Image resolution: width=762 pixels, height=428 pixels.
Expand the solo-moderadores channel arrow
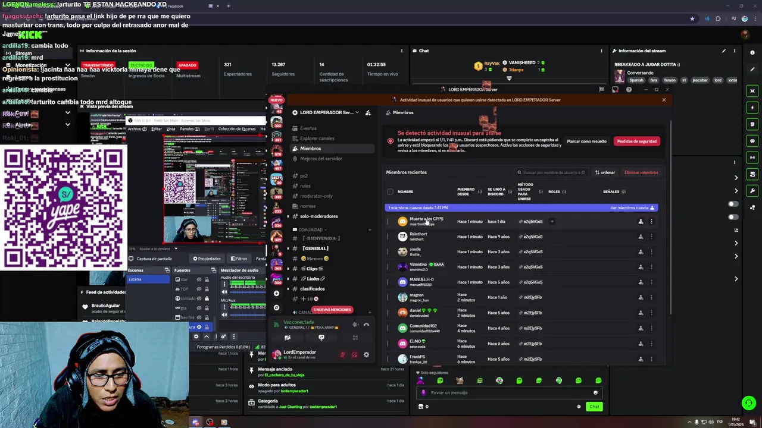(x=288, y=216)
